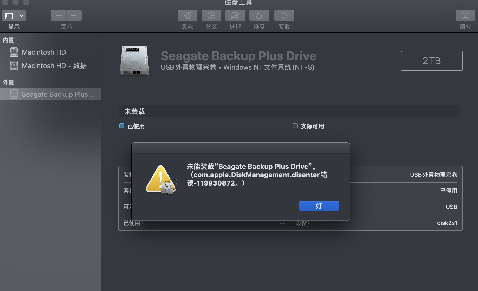
Task: Expand the view options dropdown chevron
Action: click(x=21, y=16)
